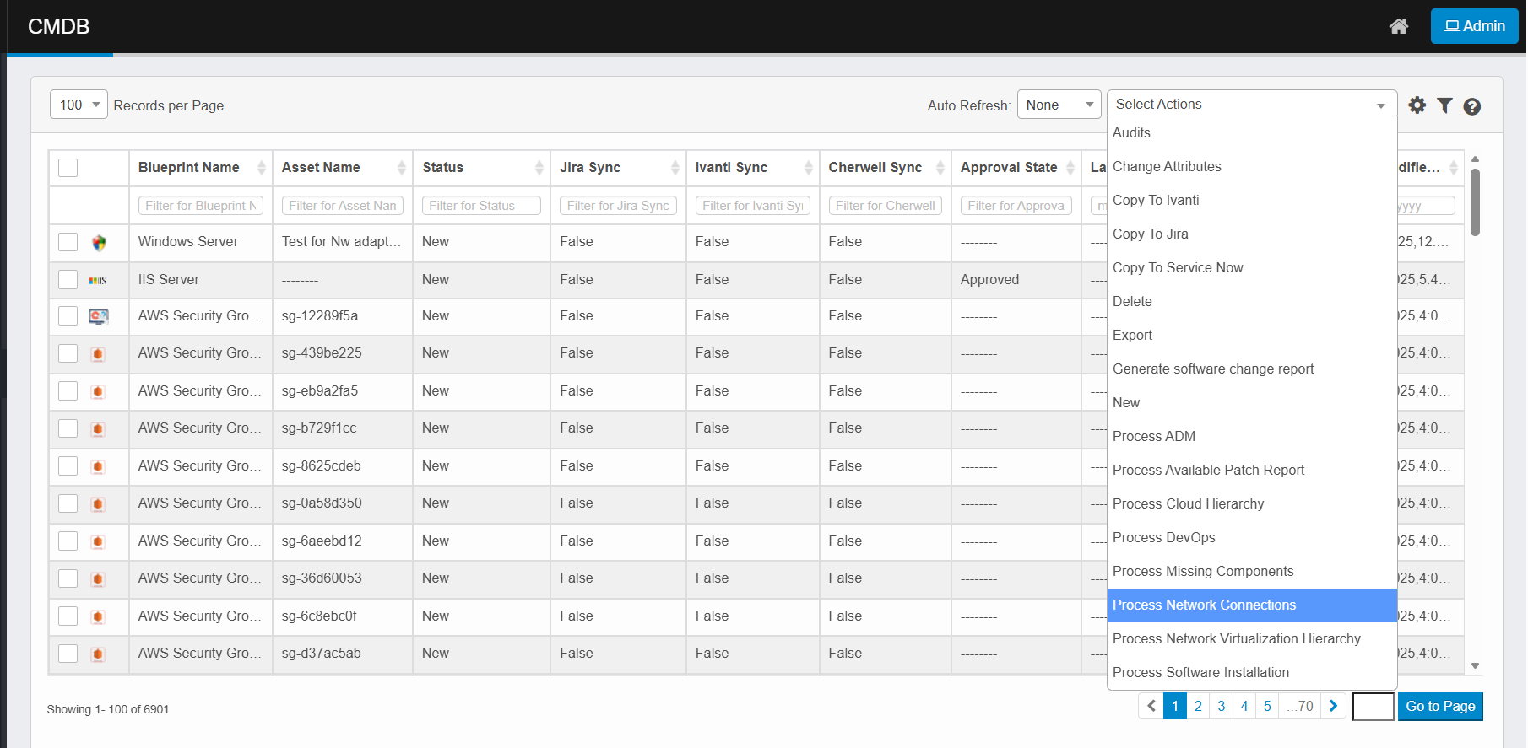Click the Admin button

(x=1474, y=26)
